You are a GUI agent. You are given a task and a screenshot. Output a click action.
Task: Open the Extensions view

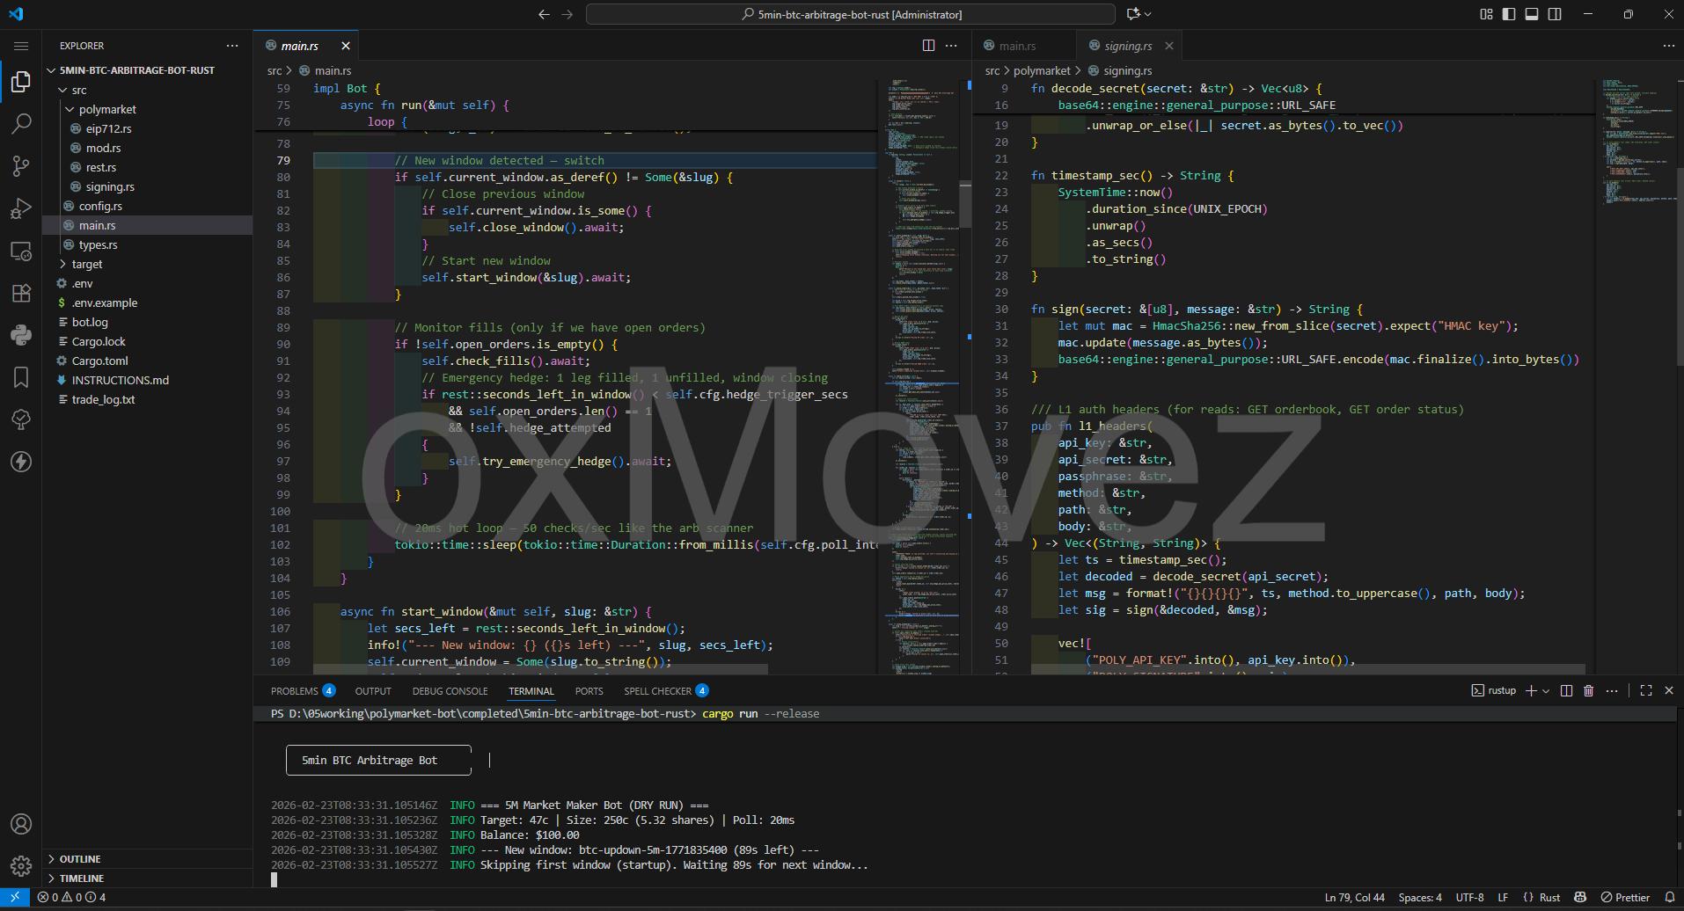tap(21, 293)
